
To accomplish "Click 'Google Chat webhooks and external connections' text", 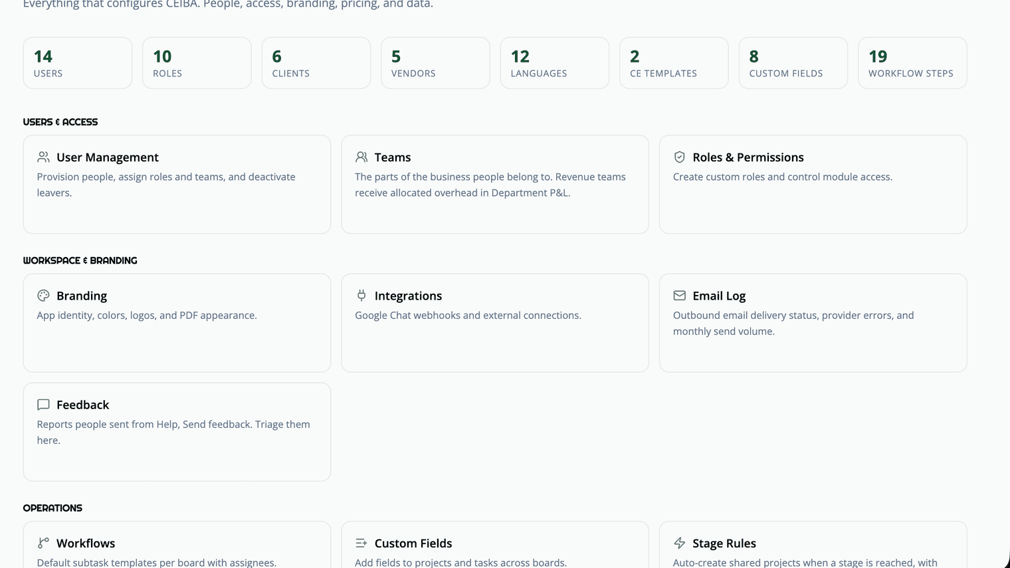I will 468,315.
